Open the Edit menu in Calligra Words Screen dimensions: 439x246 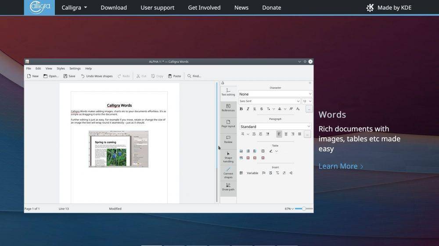[38, 68]
